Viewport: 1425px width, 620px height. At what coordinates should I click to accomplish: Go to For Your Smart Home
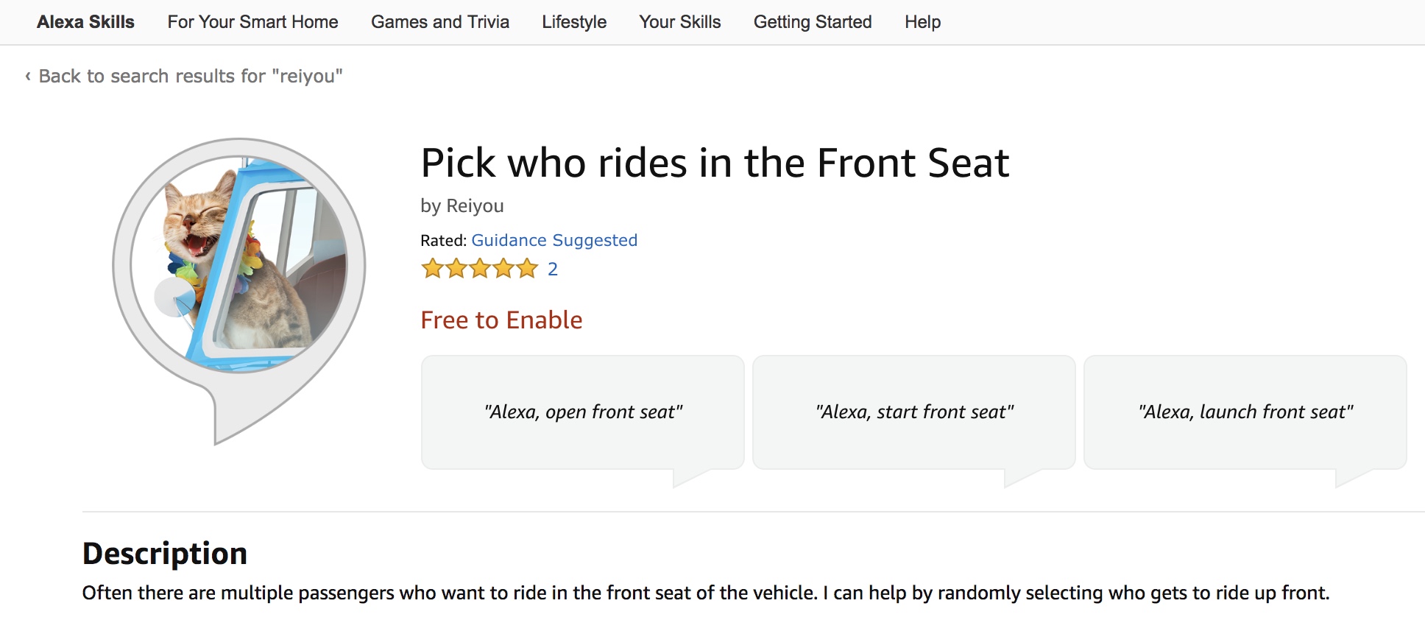[x=252, y=22]
